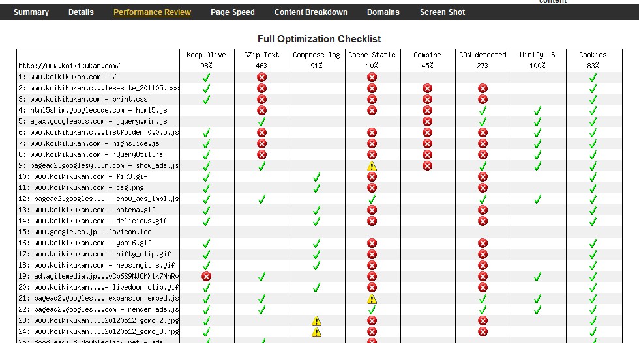The height and width of the screenshot is (343, 639).
Task: Open the Summary tab
Action: pyautogui.click(x=31, y=12)
